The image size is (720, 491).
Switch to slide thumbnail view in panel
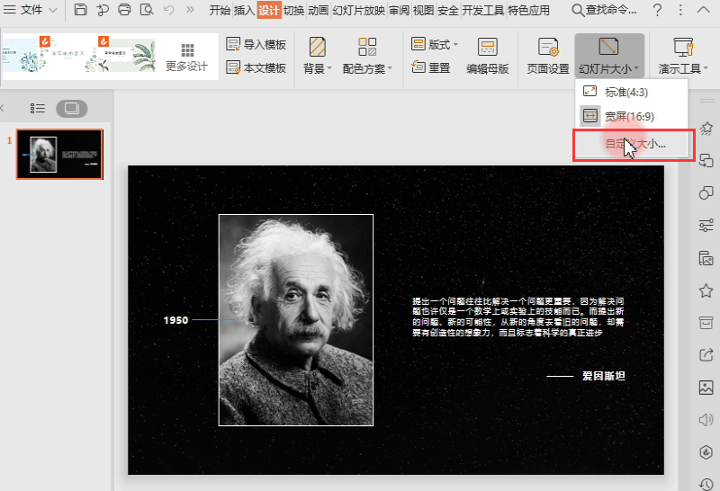[72, 108]
